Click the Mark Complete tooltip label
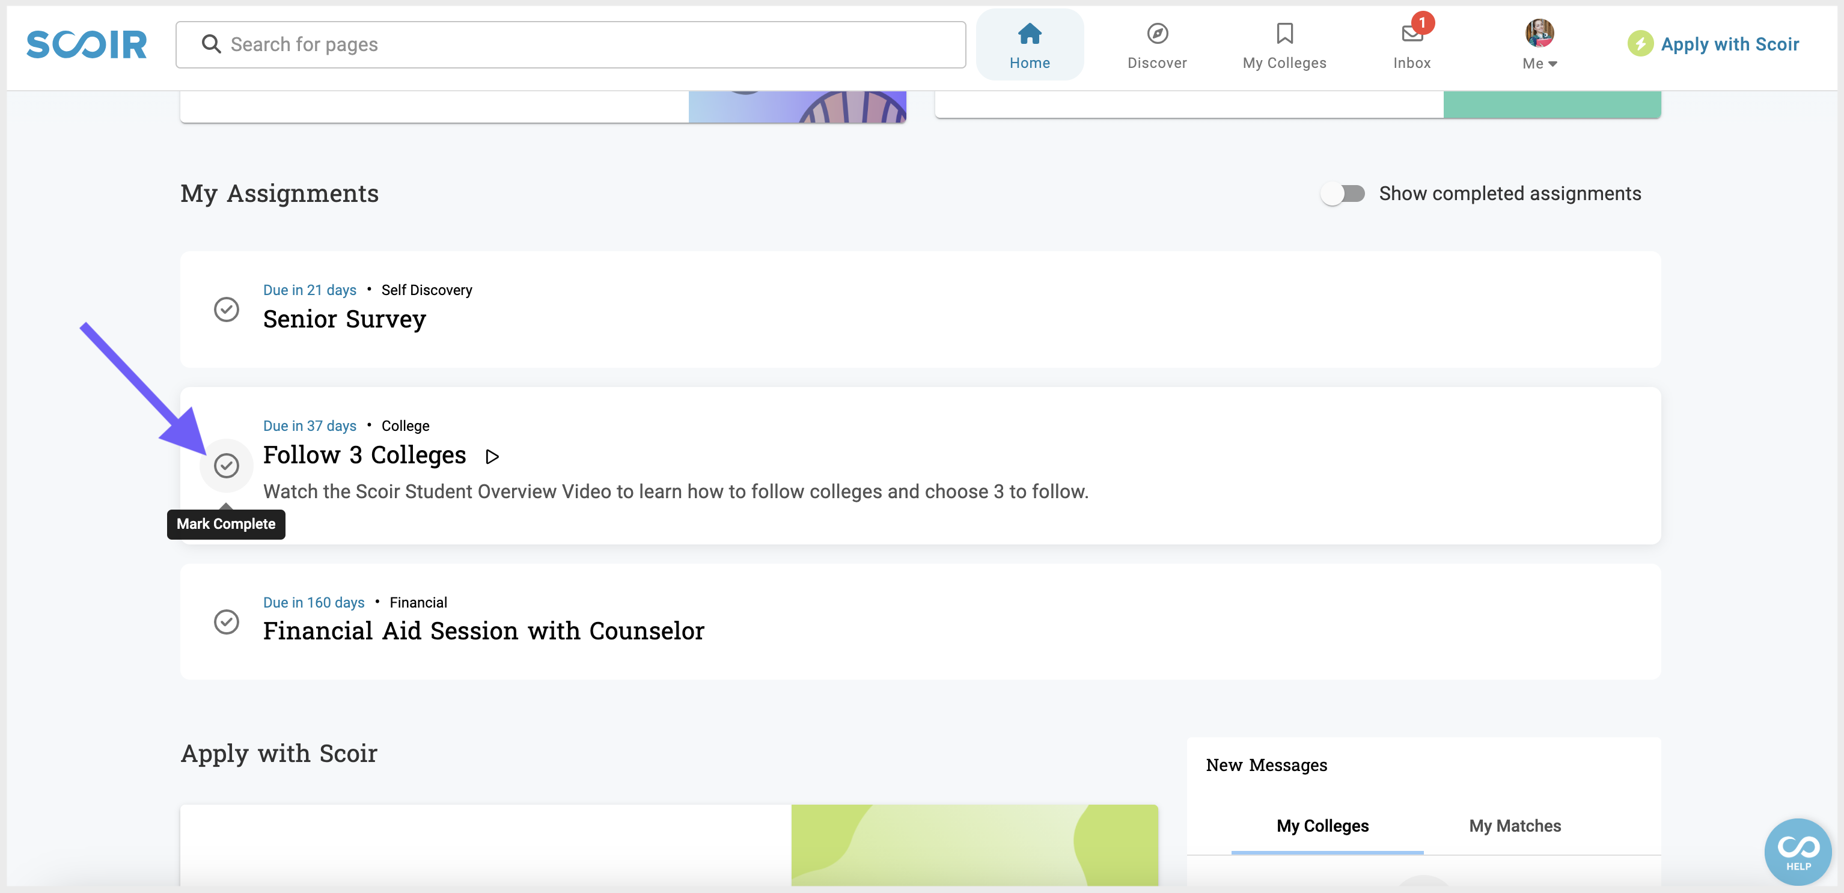Image resolution: width=1844 pixels, height=893 pixels. [x=225, y=524]
